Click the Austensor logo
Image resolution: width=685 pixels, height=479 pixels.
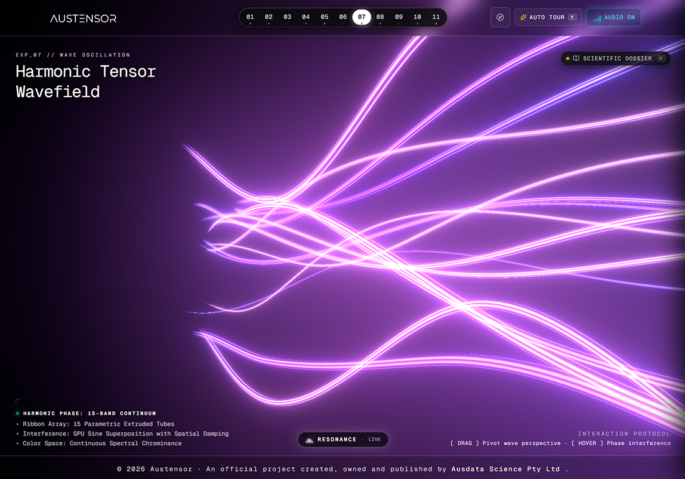(83, 18)
